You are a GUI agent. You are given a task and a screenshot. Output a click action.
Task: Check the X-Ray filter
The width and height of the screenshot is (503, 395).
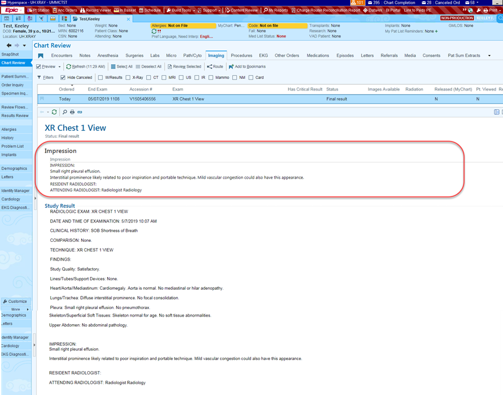point(128,78)
